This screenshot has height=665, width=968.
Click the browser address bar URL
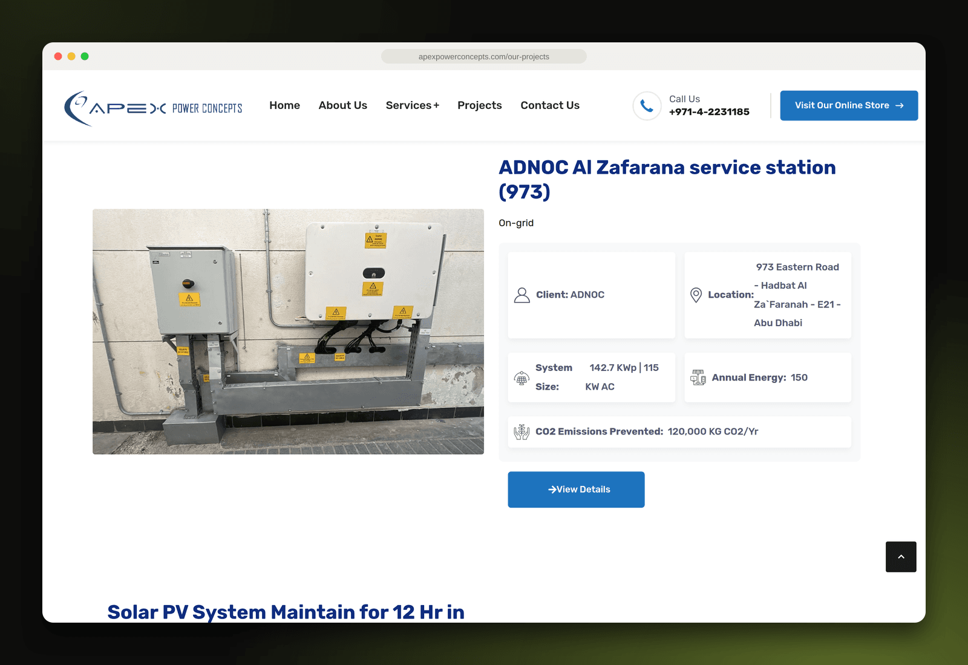click(x=484, y=57)
